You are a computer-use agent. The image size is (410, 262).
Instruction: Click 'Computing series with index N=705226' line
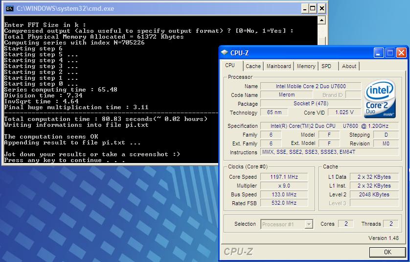point(74,43)
